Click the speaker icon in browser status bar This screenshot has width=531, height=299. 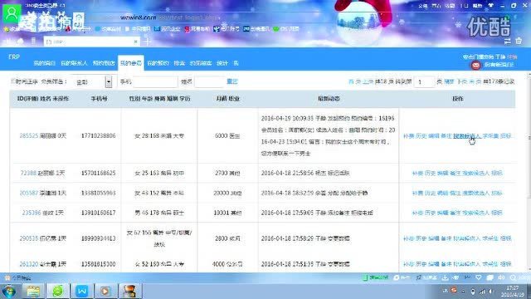[x=501, y=277]
